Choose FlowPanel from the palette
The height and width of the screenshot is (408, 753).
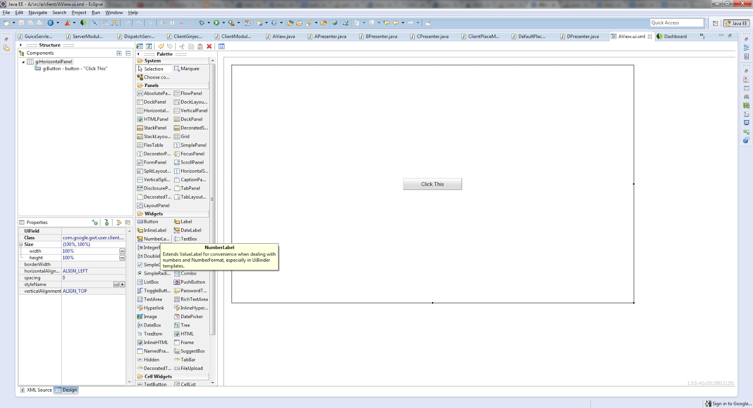click(x=188, y=94)
